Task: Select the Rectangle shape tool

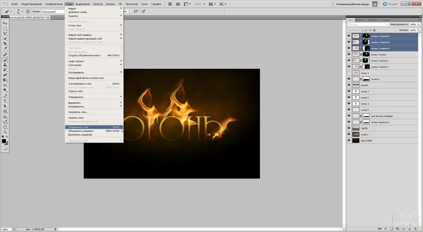Action: [5, 111]
